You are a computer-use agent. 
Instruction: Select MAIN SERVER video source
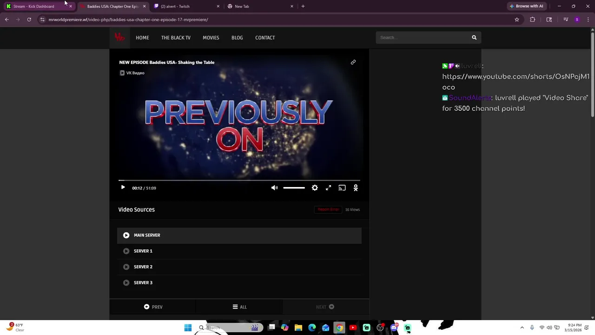click(x=239, y=235)
